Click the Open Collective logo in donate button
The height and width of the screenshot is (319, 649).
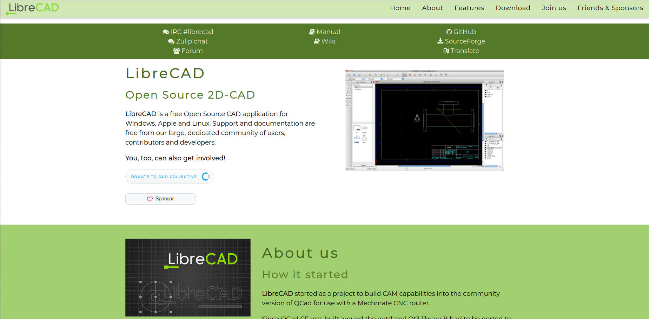click(x=206, y=177)
